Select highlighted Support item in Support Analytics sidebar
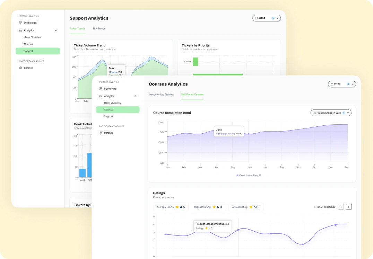This screenshot has height=259, width=373. coord(38,51)
